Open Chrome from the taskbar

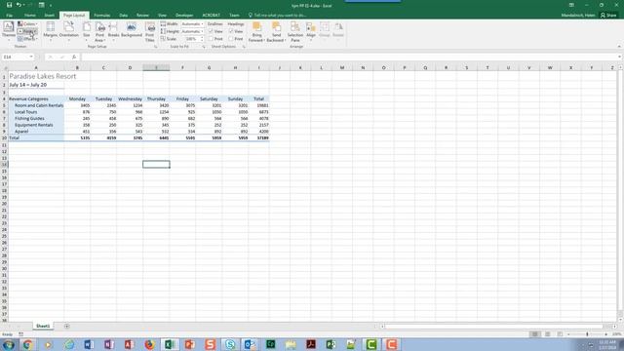pos(27,344)
